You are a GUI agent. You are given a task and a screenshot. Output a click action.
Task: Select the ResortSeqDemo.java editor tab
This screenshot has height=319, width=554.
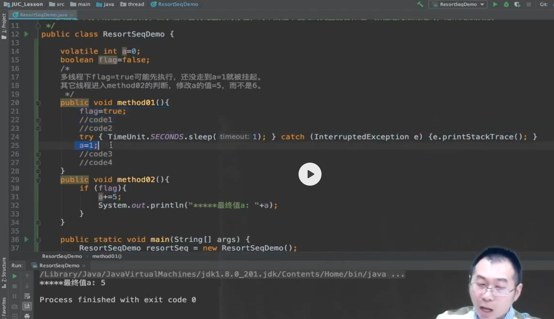tap(43, 15)
